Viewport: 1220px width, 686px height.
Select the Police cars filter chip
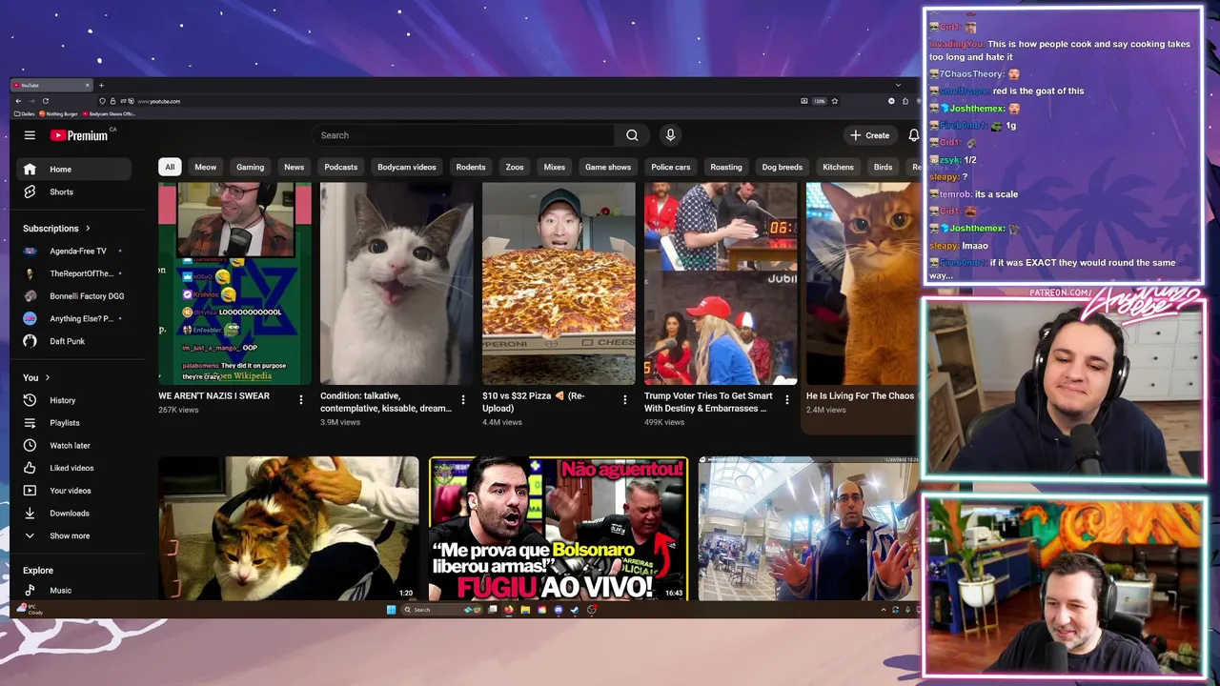[x=671, y=167]
